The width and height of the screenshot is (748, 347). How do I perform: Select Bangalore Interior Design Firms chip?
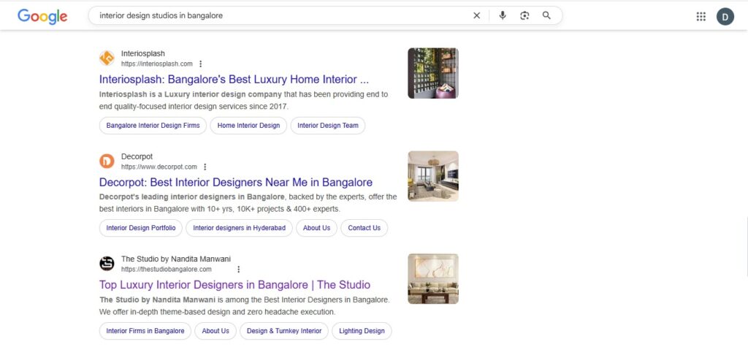pyautogui.click(x=153, y=126)
